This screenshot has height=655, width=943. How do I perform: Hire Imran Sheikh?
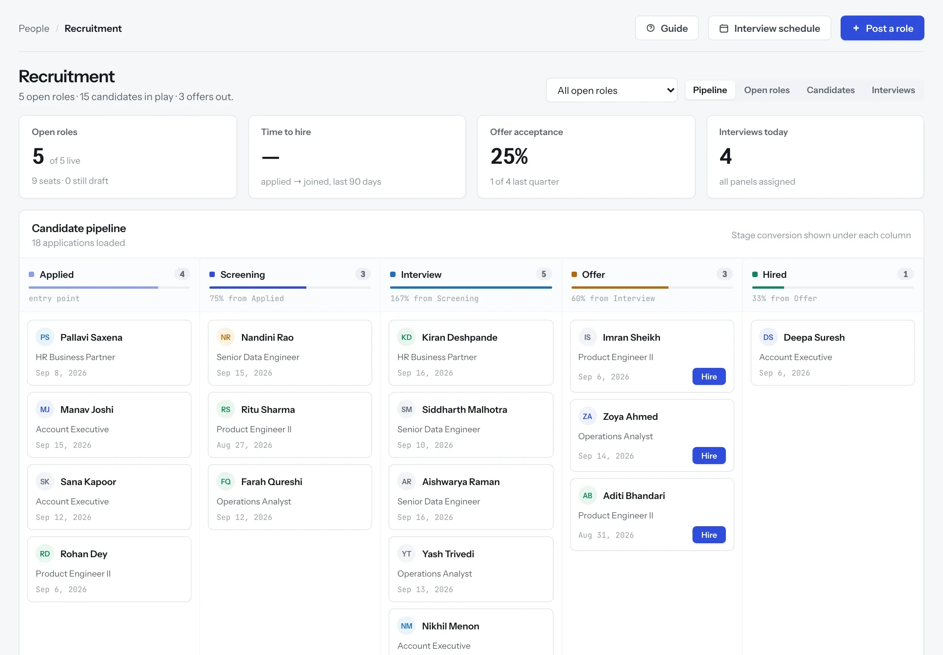708,377
